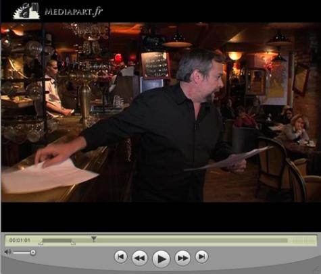Viewport: 321px width, 274px height.
Task: Skip to the beginning of the video
Action: coord(120,256)
